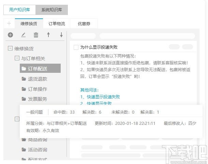Screen dimensions: 208x164
Task: Select the 活动咨询 folder
Action: [38, 150]
